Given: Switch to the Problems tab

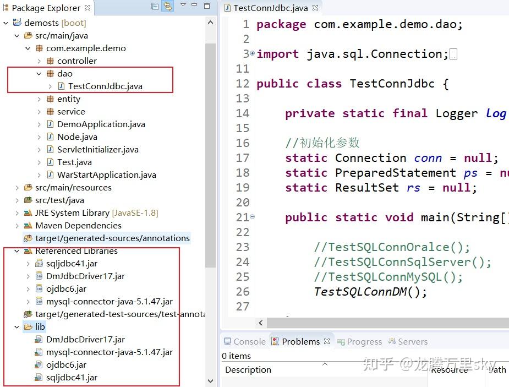Looking at the screenshot, I should click(x=297, y=341).
